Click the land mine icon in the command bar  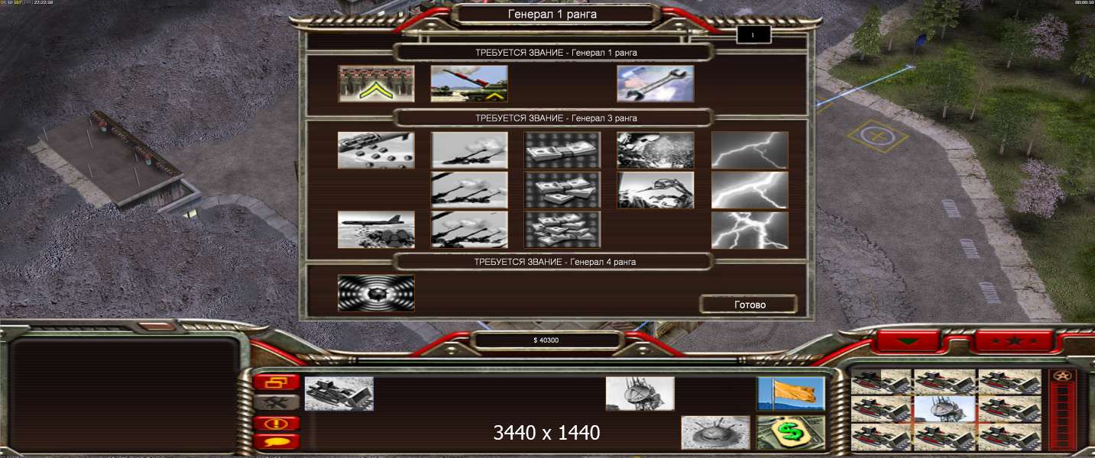pyautogui.click(x=715, y=433)
